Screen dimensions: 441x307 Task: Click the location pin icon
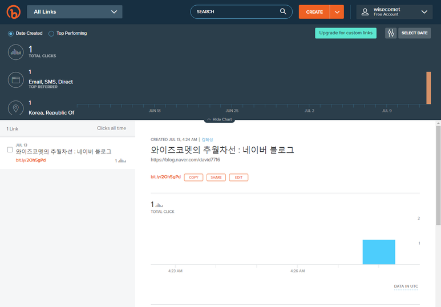[x=16, y=108]
